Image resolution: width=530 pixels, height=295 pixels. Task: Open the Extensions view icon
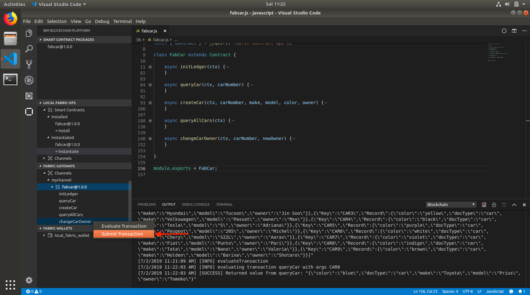tap(29, 96)
